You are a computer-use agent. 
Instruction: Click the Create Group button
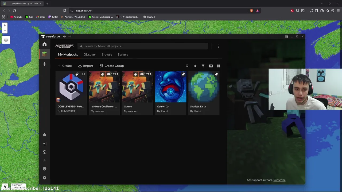coord(112,66)
